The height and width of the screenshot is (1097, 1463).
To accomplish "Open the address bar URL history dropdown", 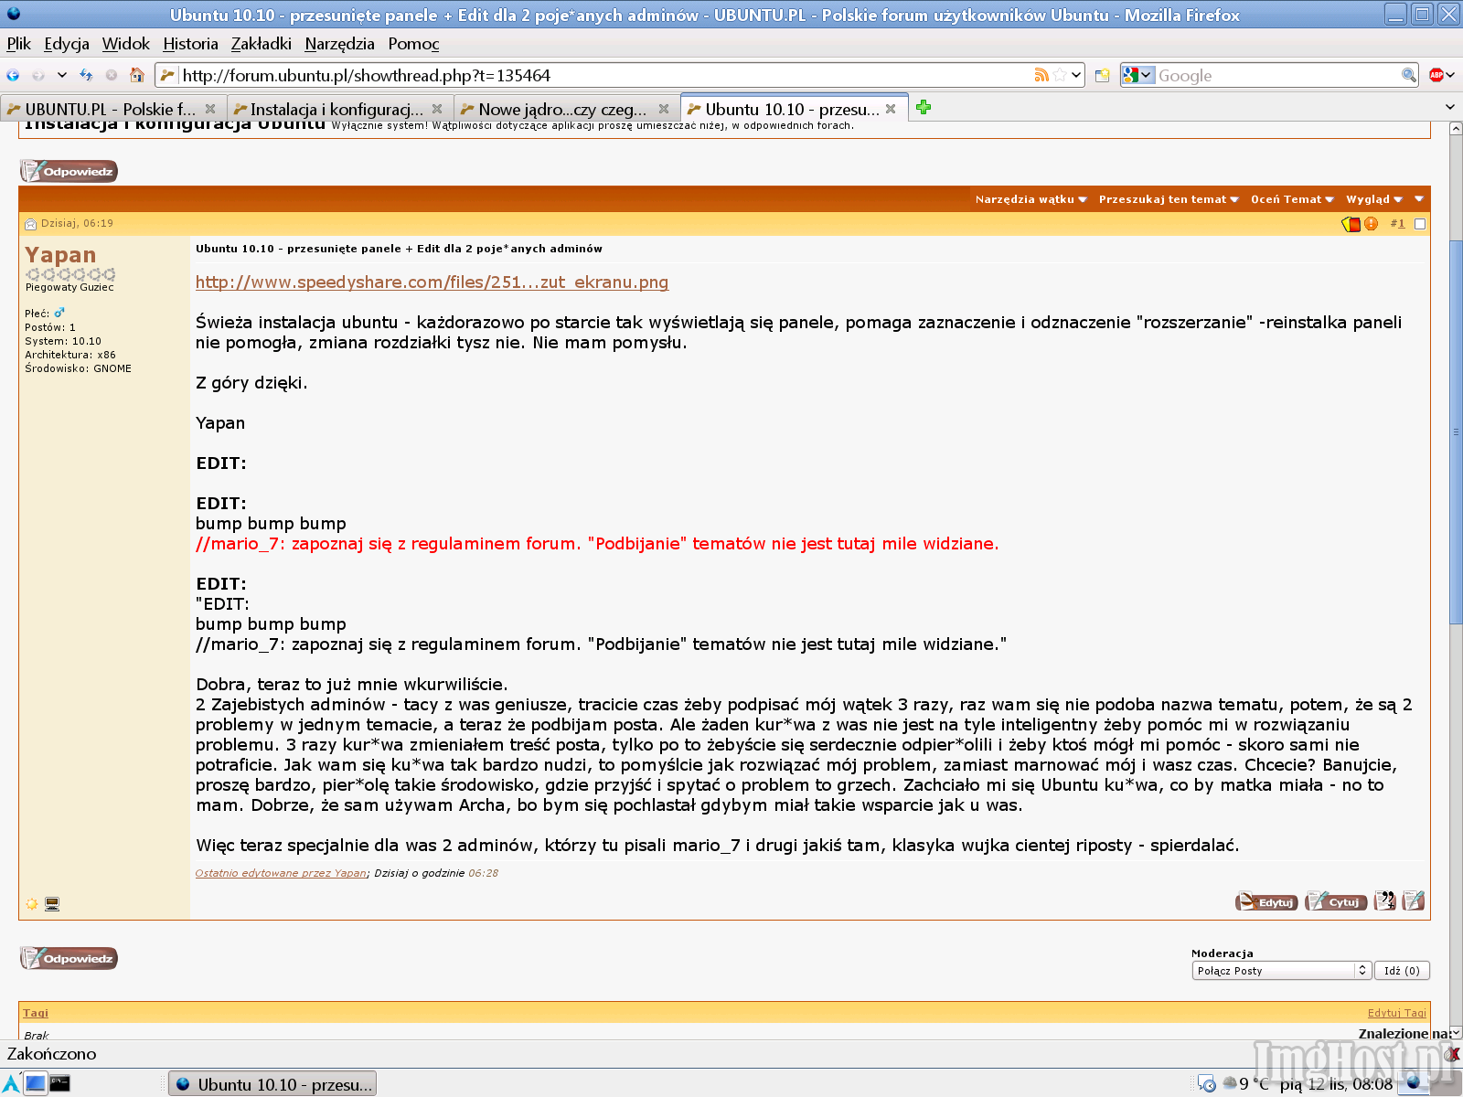I will 1076,75.
